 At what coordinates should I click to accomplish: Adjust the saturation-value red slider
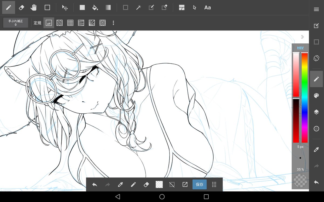click(x=296, y=97)
